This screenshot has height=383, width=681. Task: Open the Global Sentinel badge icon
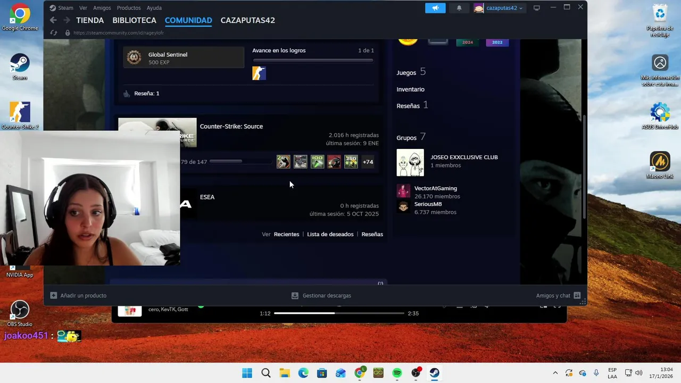pyautogui.click(x=134, y=58)
